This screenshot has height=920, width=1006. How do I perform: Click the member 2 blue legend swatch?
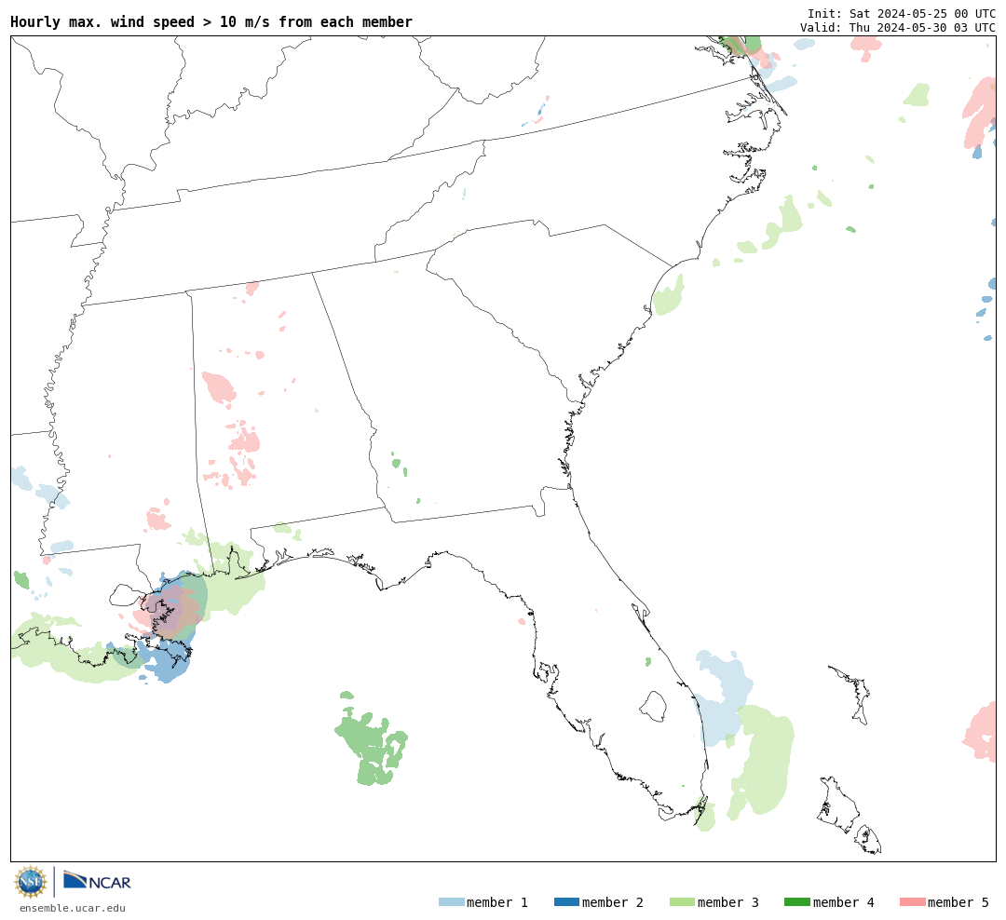566,902
